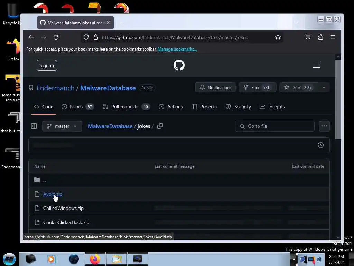Bookmark this page with the star icon
The image size is (354, 266).
click(278, 37)
